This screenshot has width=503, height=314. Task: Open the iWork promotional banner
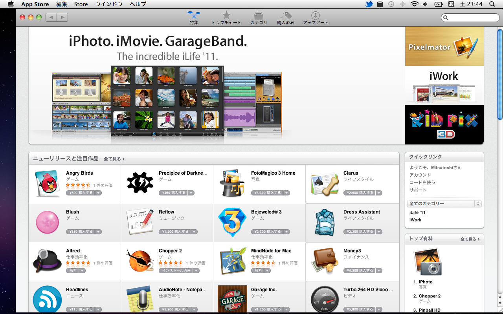[444, 86]
